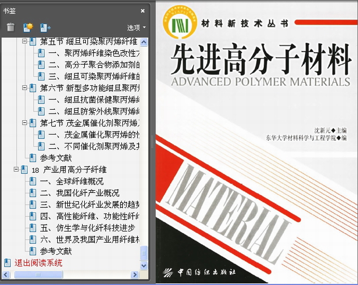Click bookmark icon beside 六、世界及我国产业用纤维
This screenshot has width=358, height=285.
click(33, 239)
